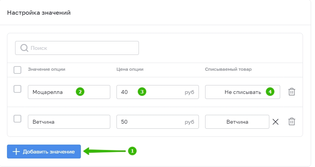
Task: Tick the checkbox for the Ветчина row
Action: click(17, 119)
